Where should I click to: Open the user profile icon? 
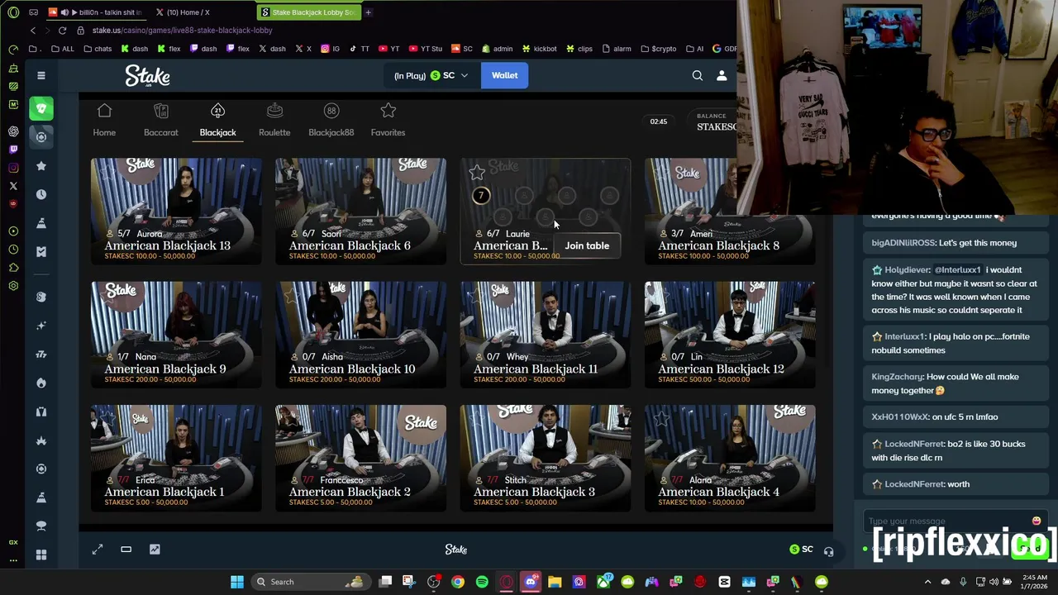pos(722,75)
